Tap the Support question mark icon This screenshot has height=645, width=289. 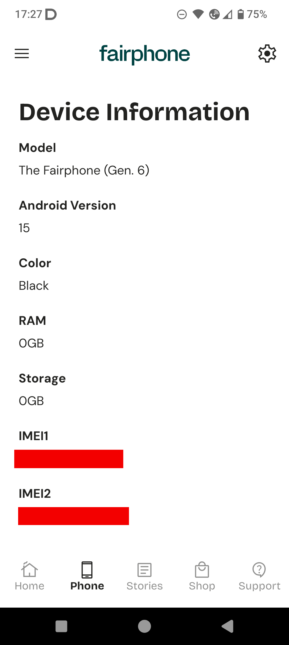click(x=259, y=570)
